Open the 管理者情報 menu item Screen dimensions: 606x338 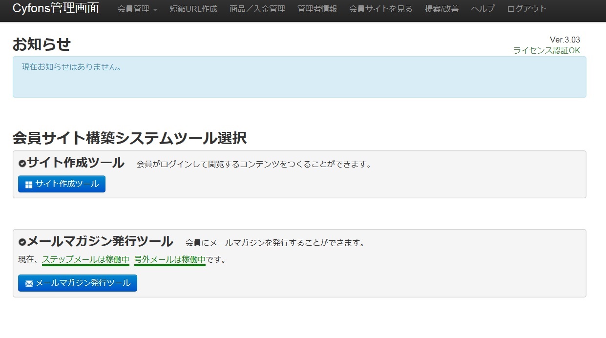pos(317,9)
